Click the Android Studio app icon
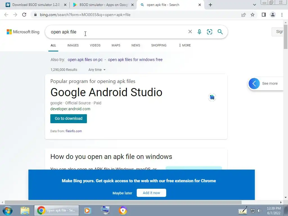The height and width of the screenshot is (216, 288). pos(212,97)
